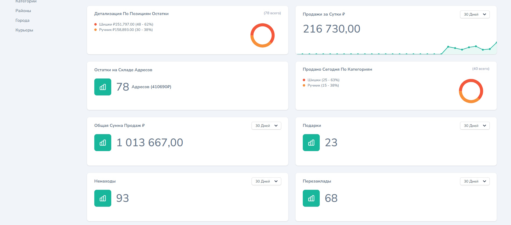Click the green chart icon beside 78 Адресов
511x225 pixels.
coord(103,87)
